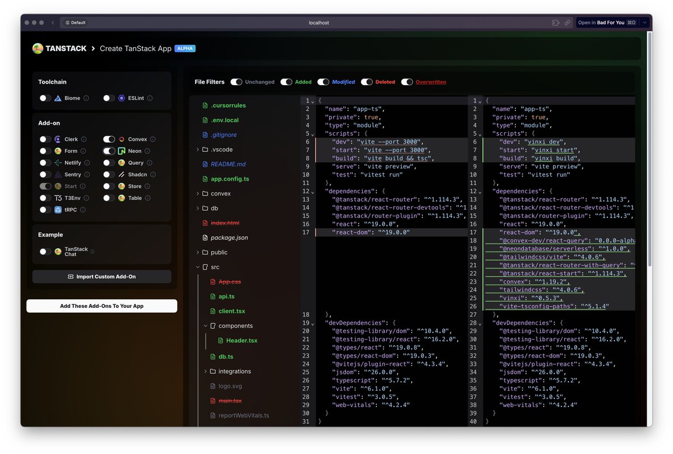This screenshot has width=673, height=454.
Task: Turn off the Convex add-on switch
Action: tap(109, 139)
